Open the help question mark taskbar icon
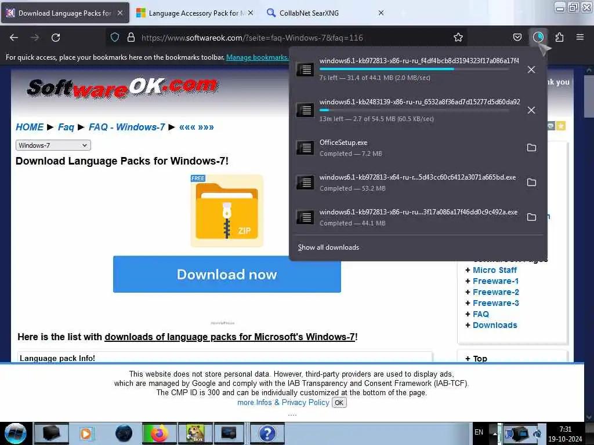This screenshot has width=594, height=445. 267,433
